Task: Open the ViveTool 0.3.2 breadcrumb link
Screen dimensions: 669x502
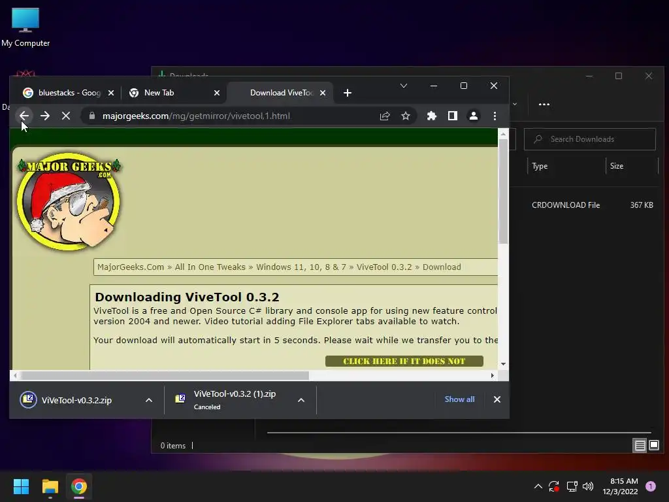Action: click(x=384, y=267)
